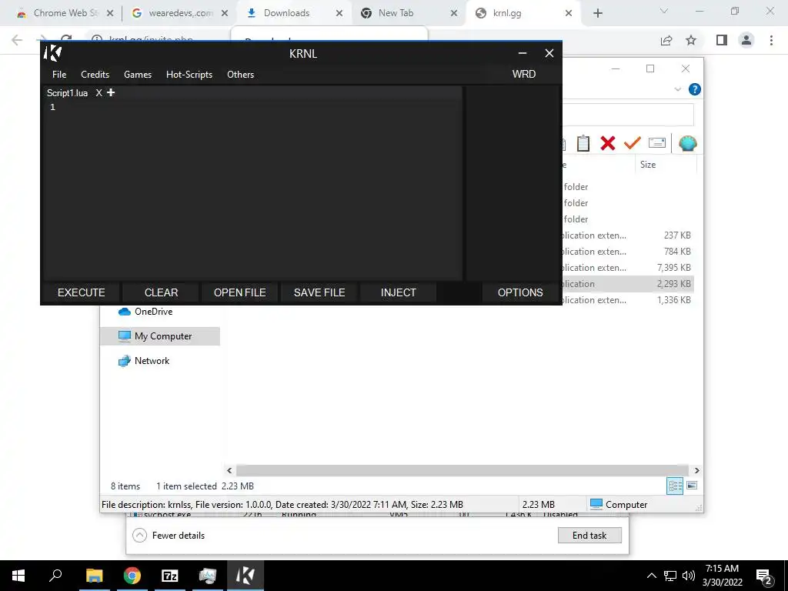
Task: Open Chrome profile avatar icon
Action: pyautogui.click(x=746, y=40)
